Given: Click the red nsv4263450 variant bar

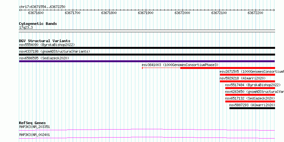Looking at the screenshot, I should pos(250,95).
